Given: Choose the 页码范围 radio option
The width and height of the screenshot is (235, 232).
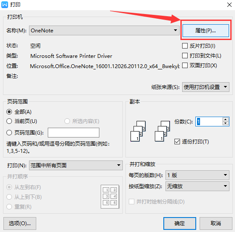Looking at the screenshot, I should pos(9,132).
